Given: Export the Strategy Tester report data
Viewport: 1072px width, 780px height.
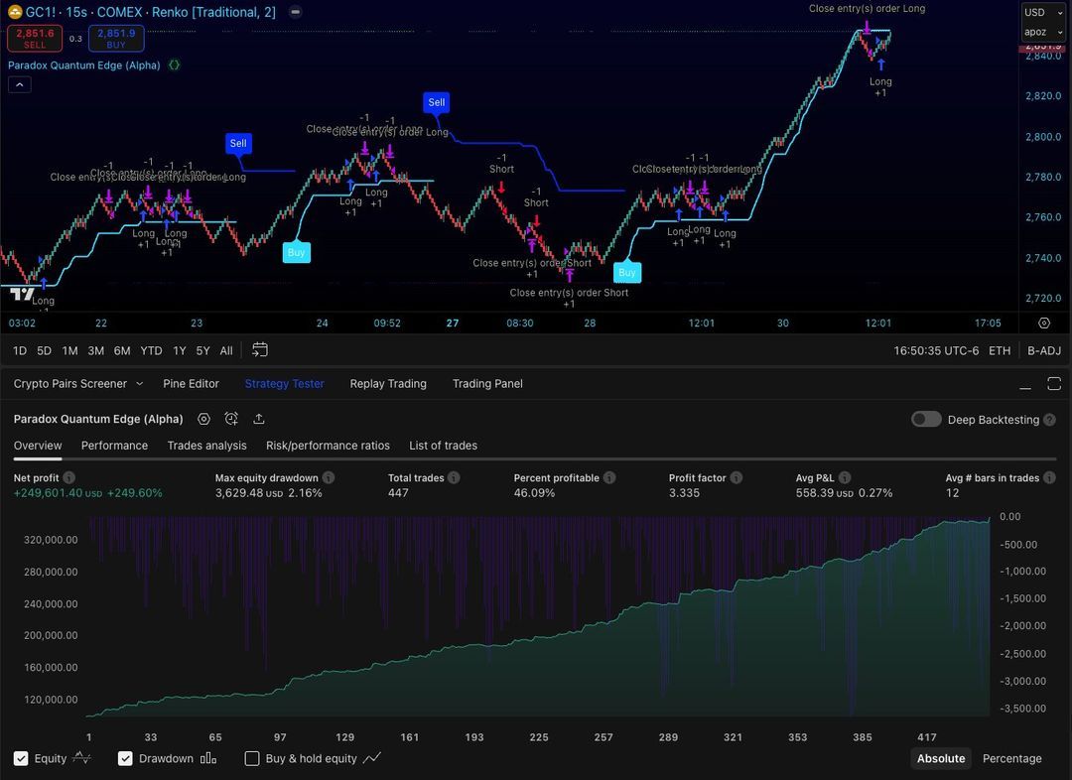Looking at the screenshot, I should coord(258,419).
